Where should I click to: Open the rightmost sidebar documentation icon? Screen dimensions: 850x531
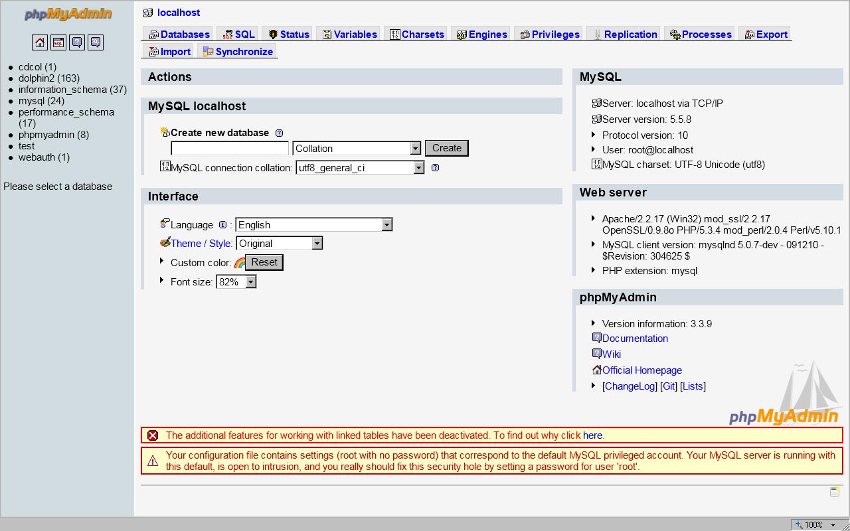[96, 42]
